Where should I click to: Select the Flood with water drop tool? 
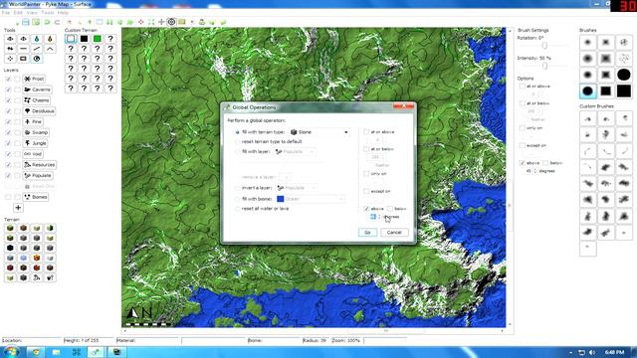pos(37,39)
